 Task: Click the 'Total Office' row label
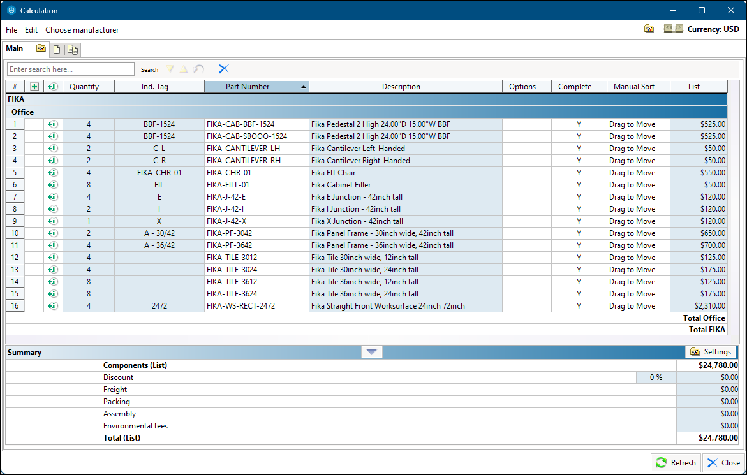704,318
